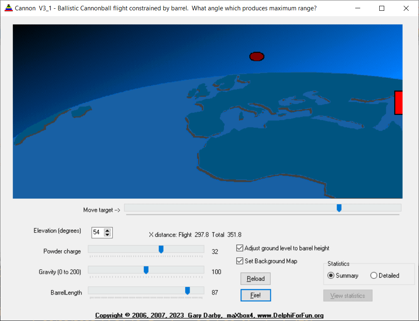Uncheck Adjust ground level to barrel height
Image resolution: width=419 pixels, height=321 pixels.
pyautogui.click(x=240, y=248)
